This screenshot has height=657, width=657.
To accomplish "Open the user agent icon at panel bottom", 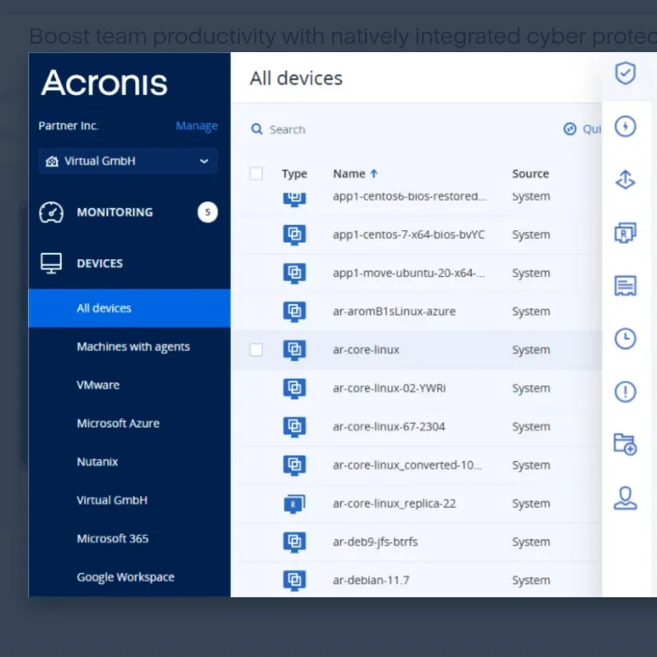I will pos(625,497).
